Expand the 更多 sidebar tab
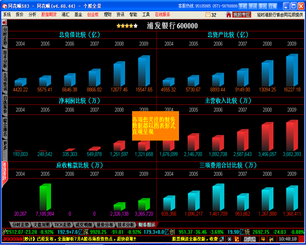The height and width of the screenshot is (245, 306). click(x=5, y=150)
